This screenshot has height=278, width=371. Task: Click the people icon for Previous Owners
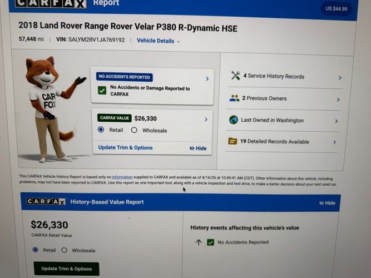click(x=234, y=98)
